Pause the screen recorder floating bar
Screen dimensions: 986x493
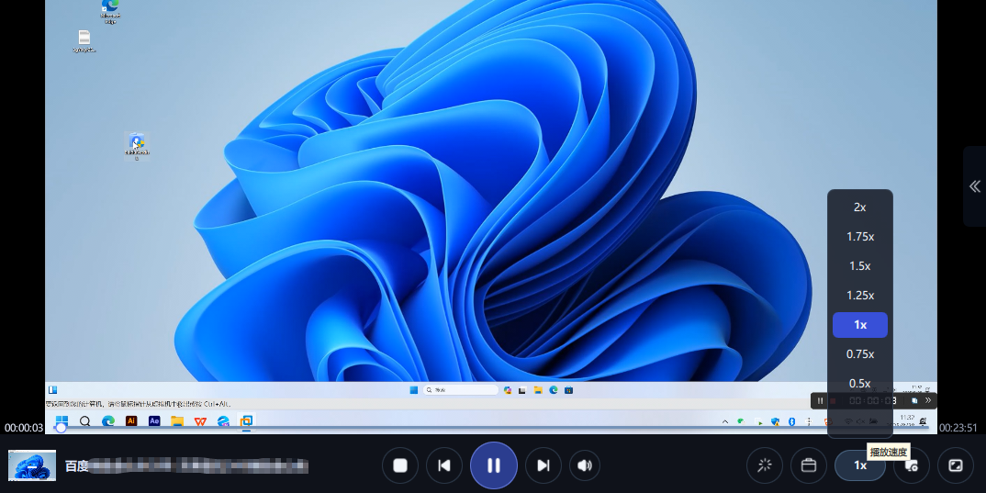point(820,400)
